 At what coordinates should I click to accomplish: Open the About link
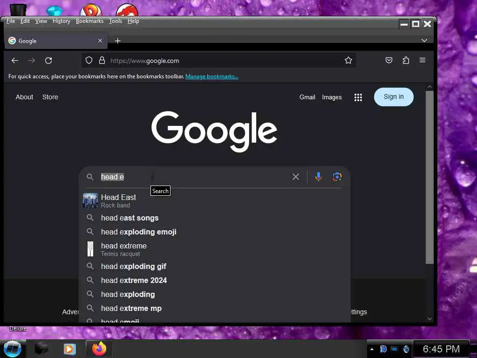[x=24, y=97]
